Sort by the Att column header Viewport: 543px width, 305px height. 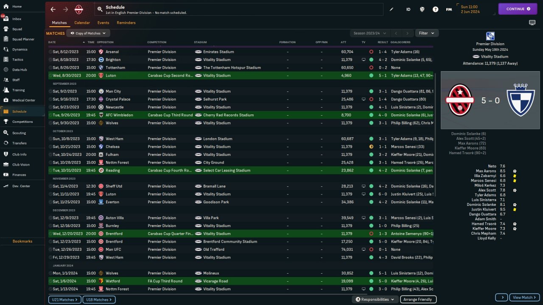pyautogui.click(x=343, y=42)
